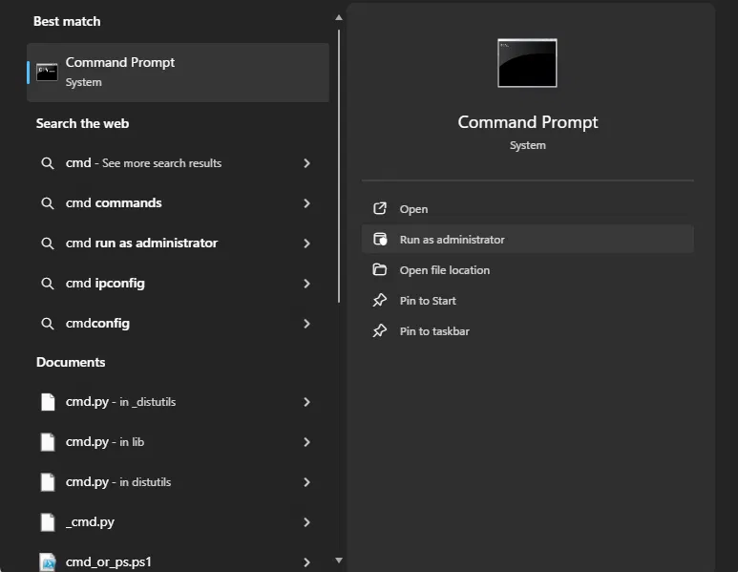This screenshot has height=572, width=738.
Task: Click the cmd_or_ps.ps1 file icon
Action: [x=48, y=561]
